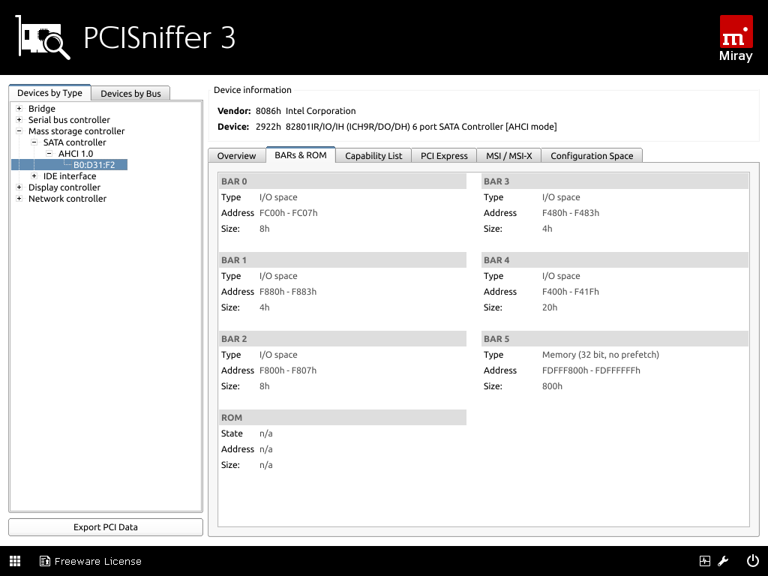Show the MSI / MSI-X tab
This screenshot has height=576, width=768.
(508, 156)
